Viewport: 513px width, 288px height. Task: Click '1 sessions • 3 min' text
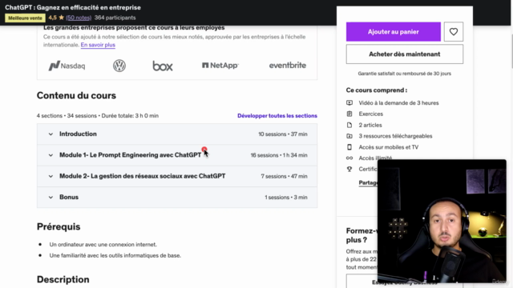[286, 198]
